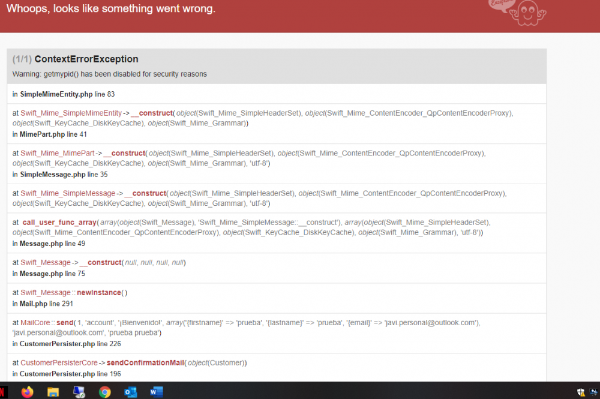
Task: Click the sendConfirmationMail method link
Action: tap(145, 362)
